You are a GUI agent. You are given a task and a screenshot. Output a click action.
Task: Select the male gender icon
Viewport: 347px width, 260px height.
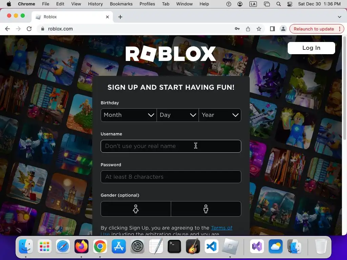206,209
